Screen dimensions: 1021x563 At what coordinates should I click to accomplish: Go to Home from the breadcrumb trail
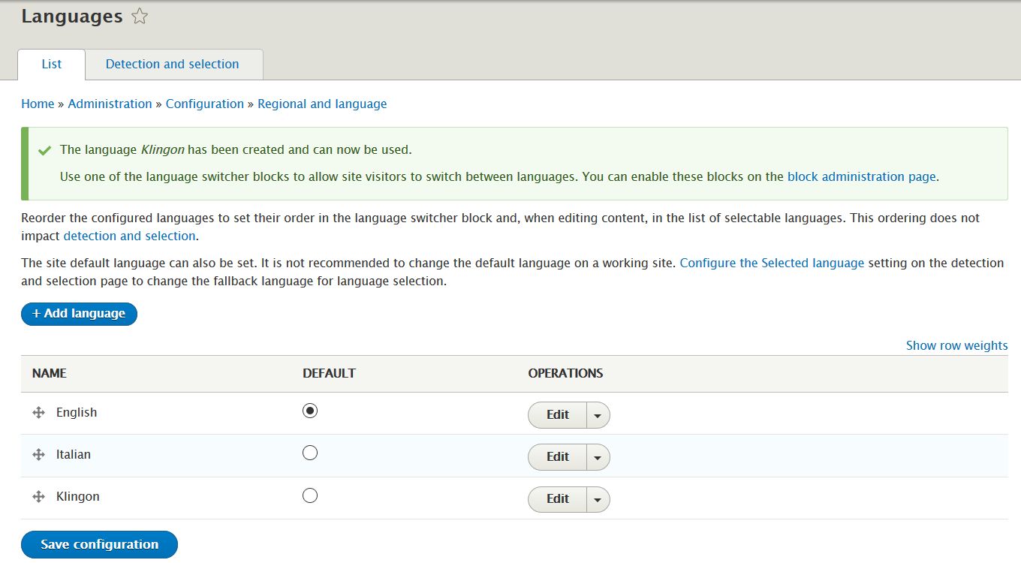click(x=38, y=104)
